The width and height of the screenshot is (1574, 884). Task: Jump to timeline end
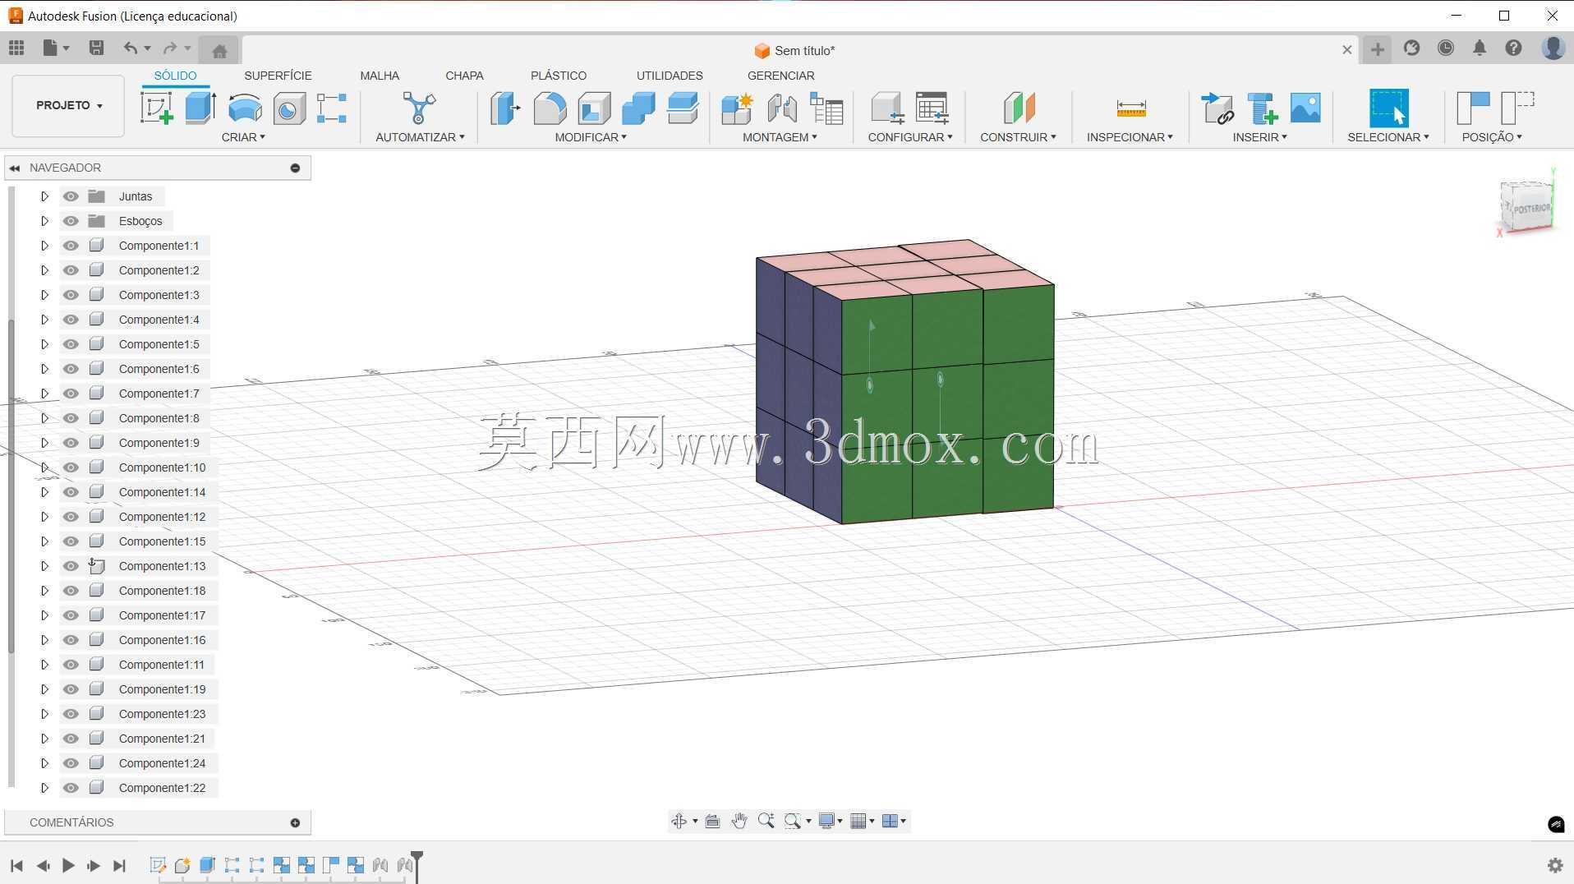click(119, 865)
